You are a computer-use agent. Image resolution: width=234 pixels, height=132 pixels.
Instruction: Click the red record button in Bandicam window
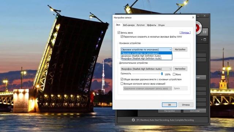(x=198, y=28)
